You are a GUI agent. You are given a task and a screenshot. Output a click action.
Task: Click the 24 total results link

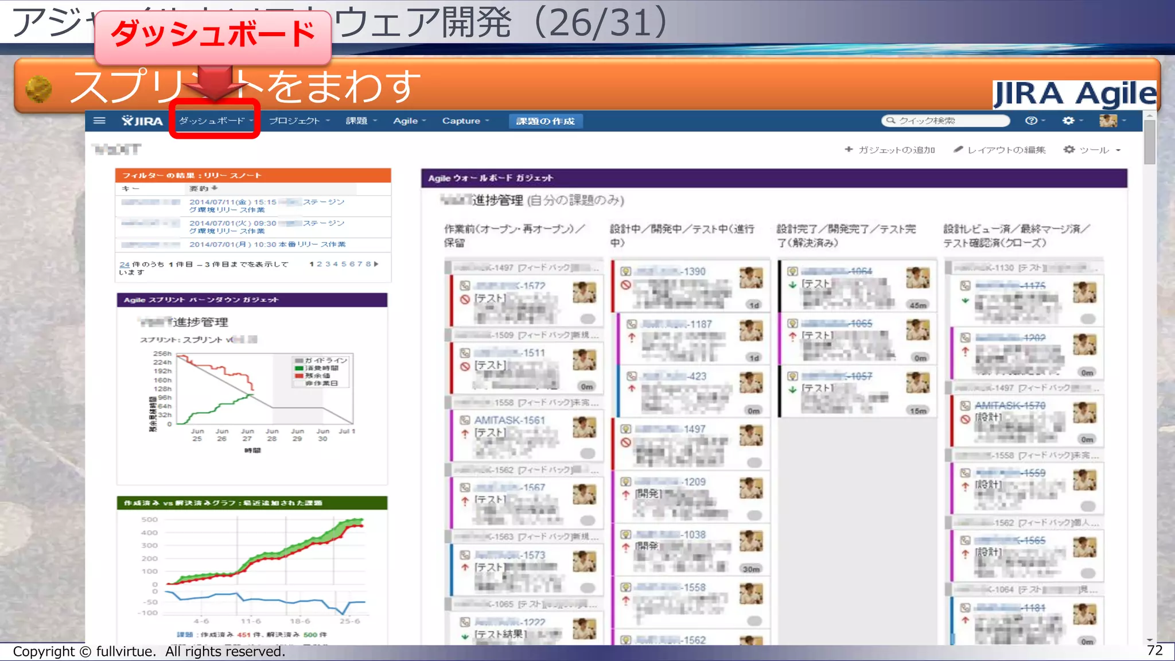[x=124, y=265]
